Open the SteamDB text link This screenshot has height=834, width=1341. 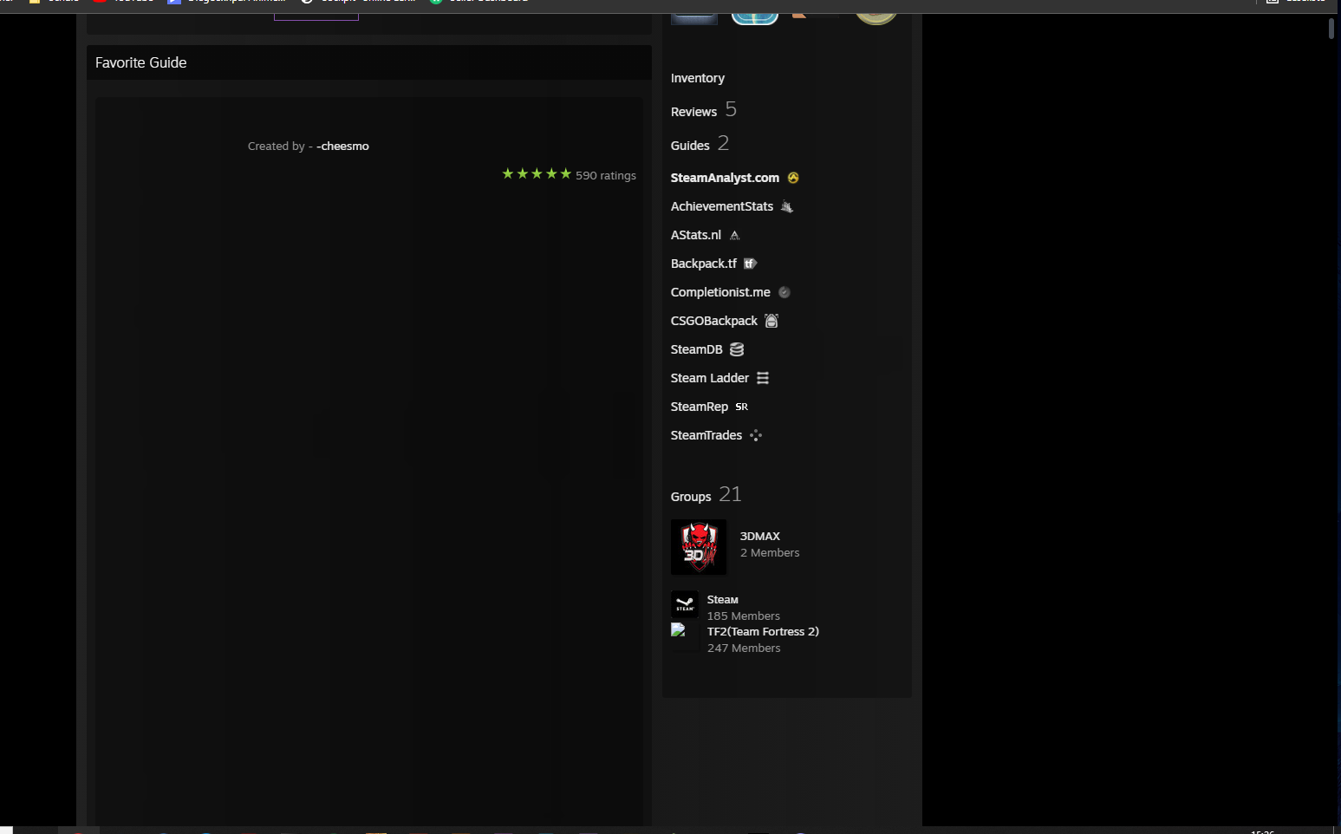click(697, 349)
